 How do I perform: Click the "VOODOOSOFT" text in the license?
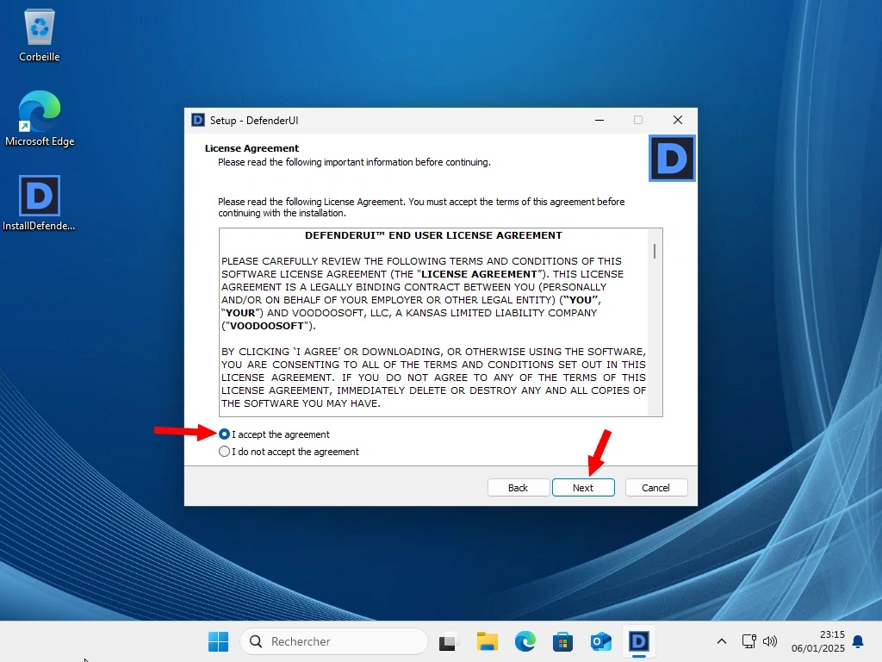point(267,326)
